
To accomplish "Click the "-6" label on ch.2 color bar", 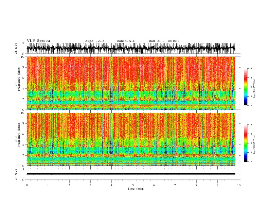I will [250, 152].
